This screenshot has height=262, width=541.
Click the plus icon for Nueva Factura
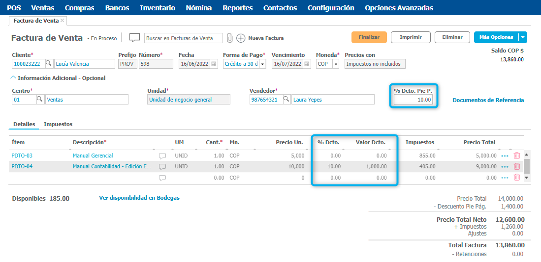(241, 38)
